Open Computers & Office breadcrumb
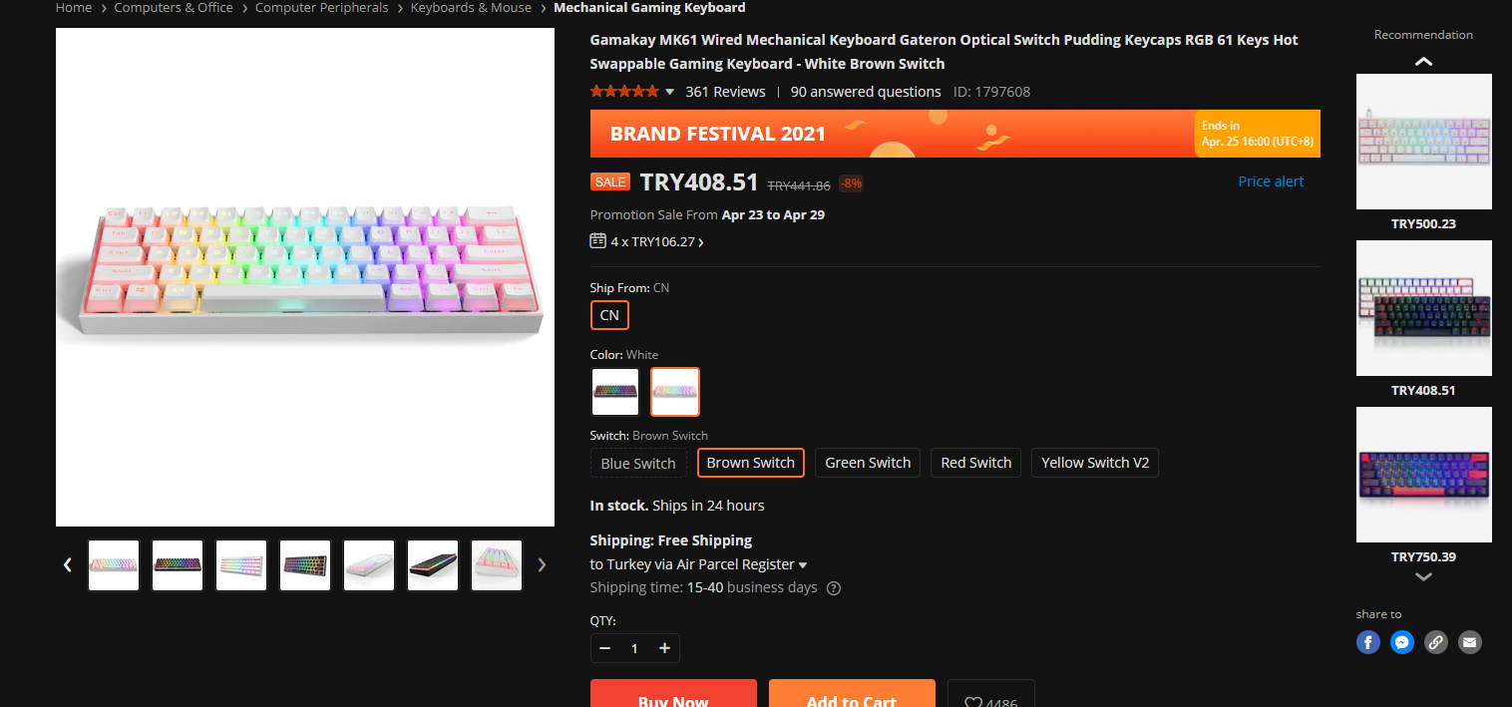1512x707 pixels. click(174, 8)
